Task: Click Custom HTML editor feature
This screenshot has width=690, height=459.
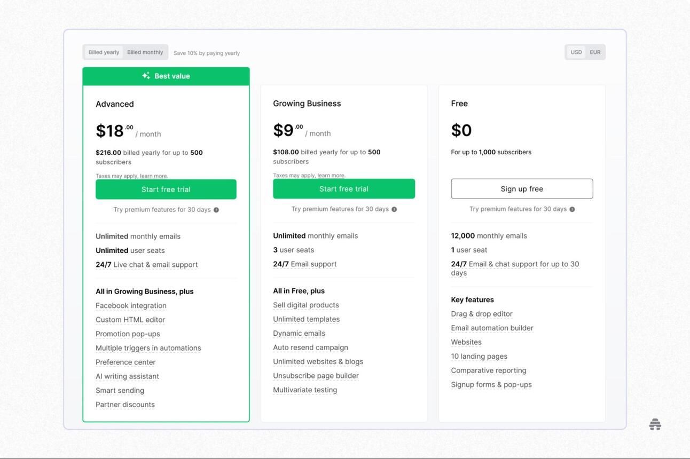Action: [130, 320]
